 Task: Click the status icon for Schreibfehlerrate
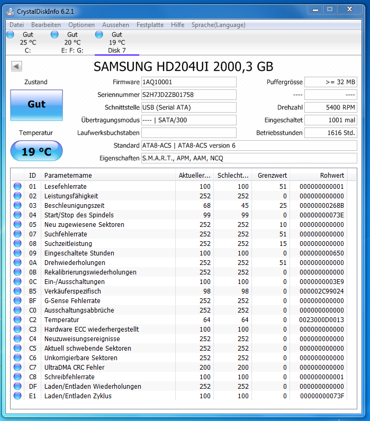(17, 377)
